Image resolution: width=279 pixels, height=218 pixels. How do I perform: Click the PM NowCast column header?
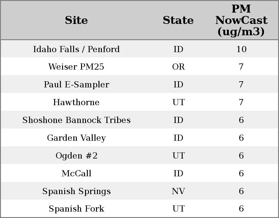click(241, 20)
